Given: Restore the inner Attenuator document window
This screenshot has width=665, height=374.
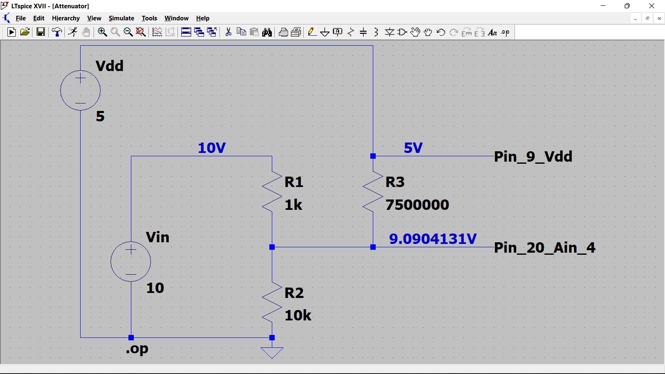Looking at the screenshot, I should pyautogui.click(x=648, y=18).
